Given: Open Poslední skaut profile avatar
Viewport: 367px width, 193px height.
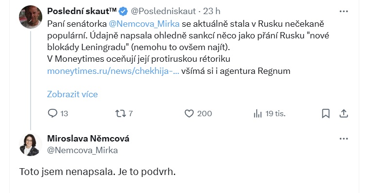Looking at the screenshot, I should [31, 17].
